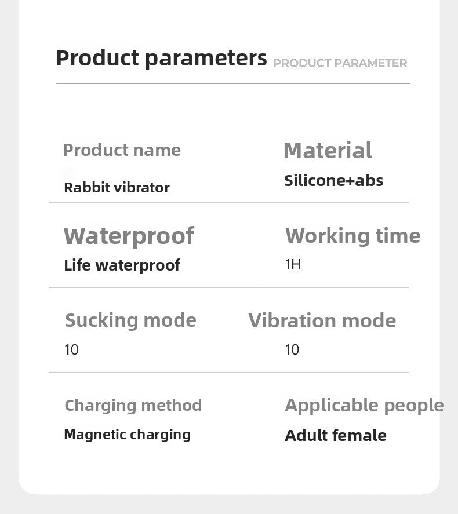Click the Applicable people label
The width and height of the screenshot is (458, 514).
tap(364, 406)
